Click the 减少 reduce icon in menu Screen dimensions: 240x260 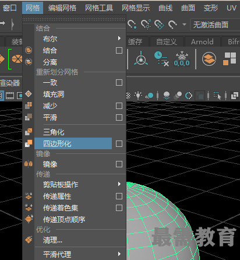tap(29, 106)
